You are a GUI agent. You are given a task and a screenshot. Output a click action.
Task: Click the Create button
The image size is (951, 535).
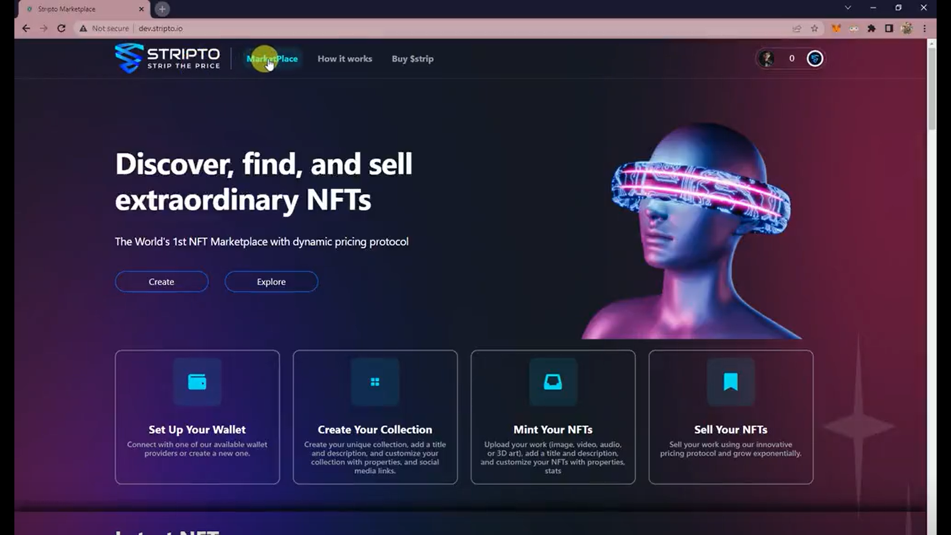pyautogui.click(x=161, y=281)
